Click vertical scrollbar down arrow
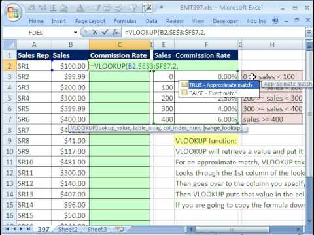 coord(309,221)
